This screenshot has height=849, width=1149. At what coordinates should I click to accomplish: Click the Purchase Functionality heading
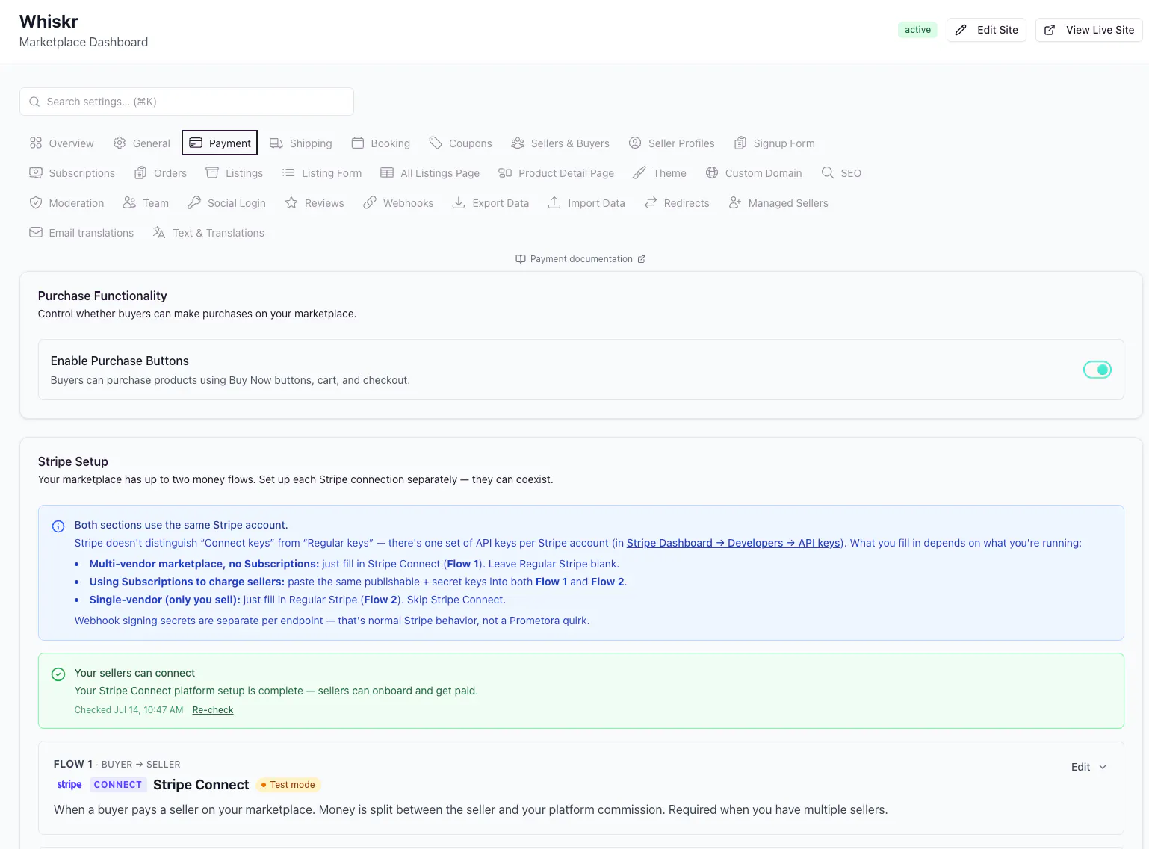(x=102, y=296)
